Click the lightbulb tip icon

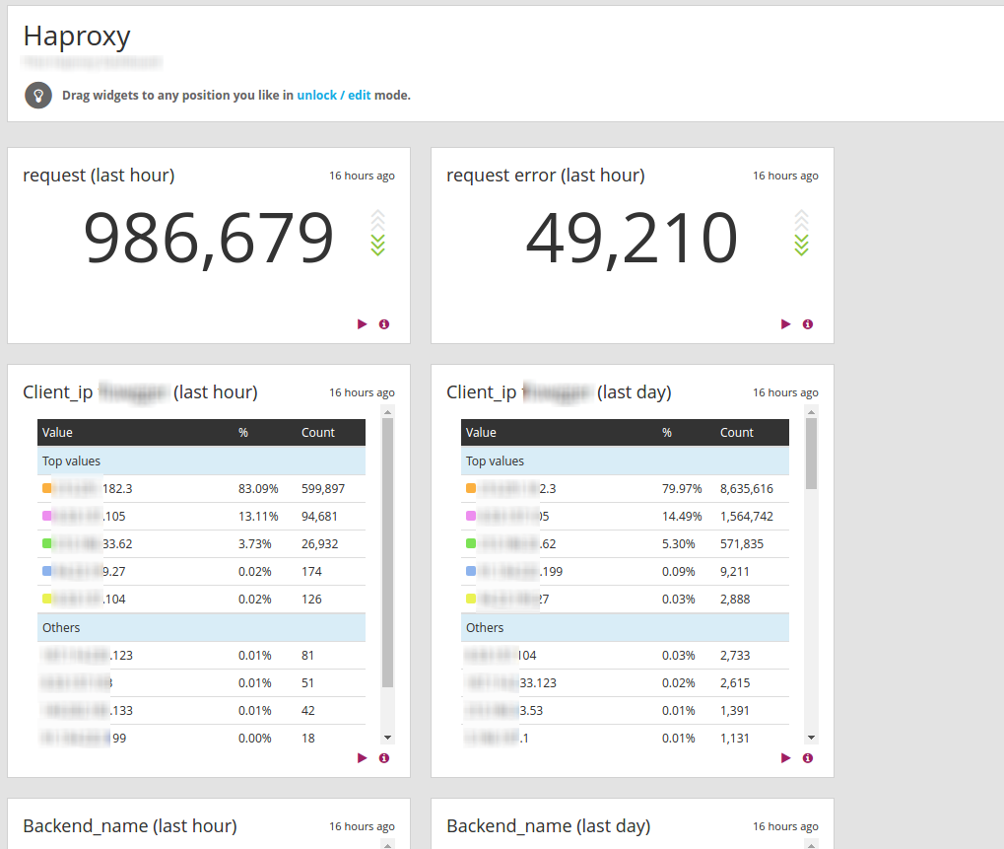(x=37, y=95)
